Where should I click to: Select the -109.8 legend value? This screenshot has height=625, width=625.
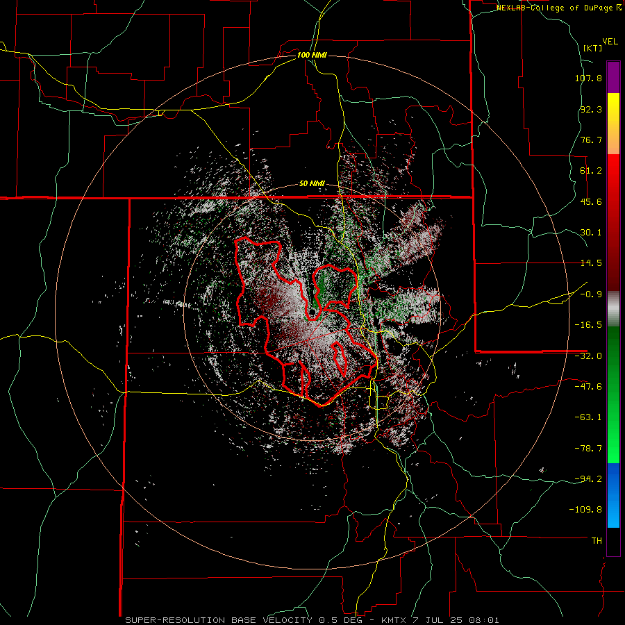tap(585, 510)
